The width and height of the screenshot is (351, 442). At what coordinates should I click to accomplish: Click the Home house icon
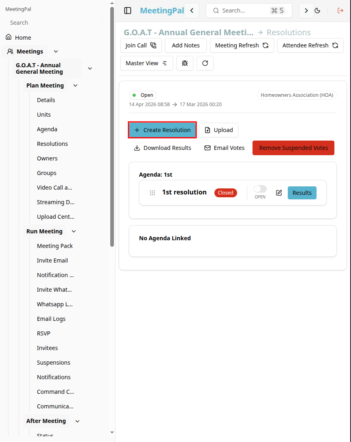[x=9, y=37]
